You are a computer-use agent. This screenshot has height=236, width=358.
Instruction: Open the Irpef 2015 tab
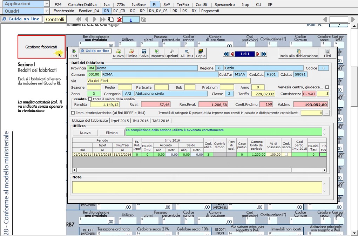coord(120,121)
